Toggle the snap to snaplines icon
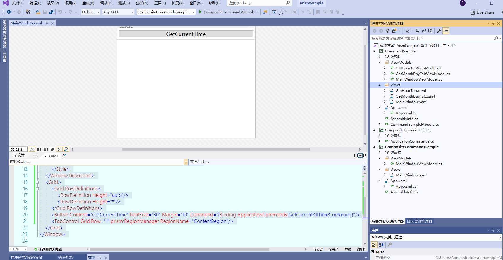The height and width of the screenshot is (260, 503). (59, 149)
